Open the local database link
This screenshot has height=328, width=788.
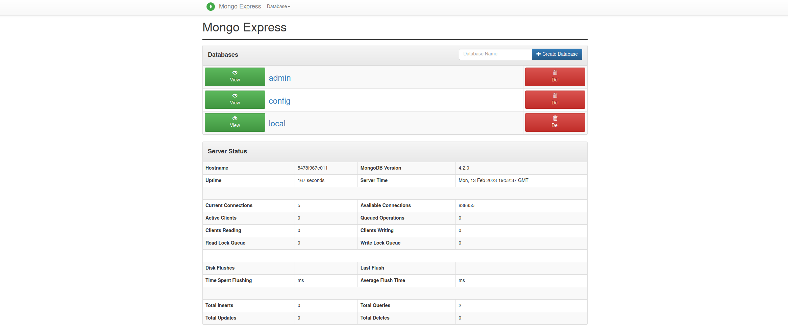click(277, 124)
